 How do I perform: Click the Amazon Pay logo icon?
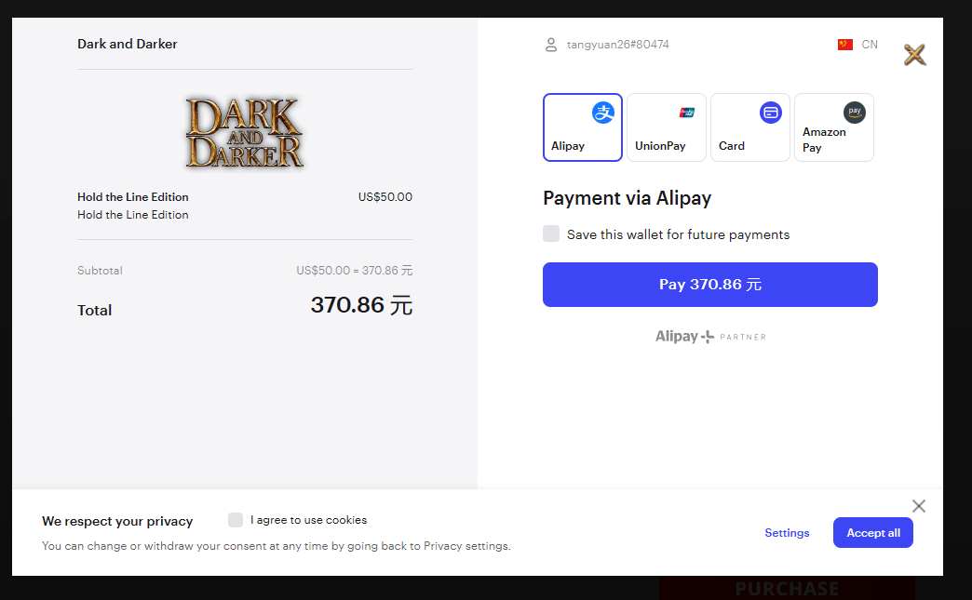pyautogui.click(x=855, y=113)
